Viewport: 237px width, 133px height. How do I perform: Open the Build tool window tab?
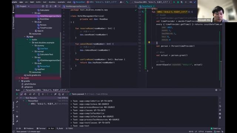pyautogui.click(x=60, y=129)
